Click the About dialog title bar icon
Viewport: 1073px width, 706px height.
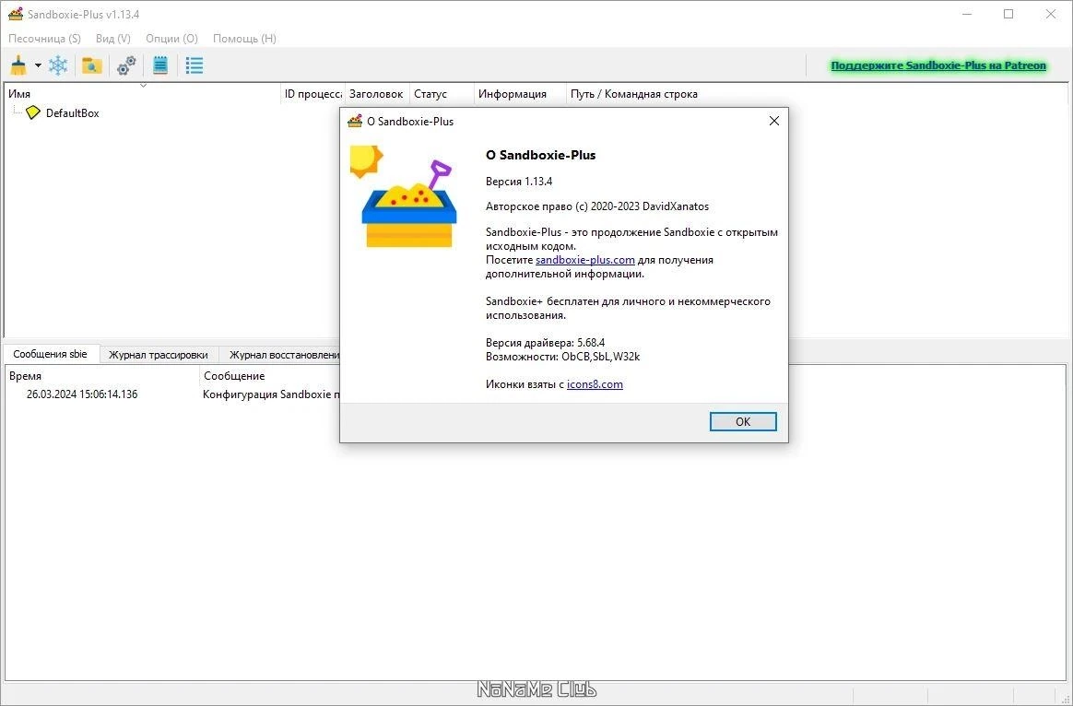(355, 121)
